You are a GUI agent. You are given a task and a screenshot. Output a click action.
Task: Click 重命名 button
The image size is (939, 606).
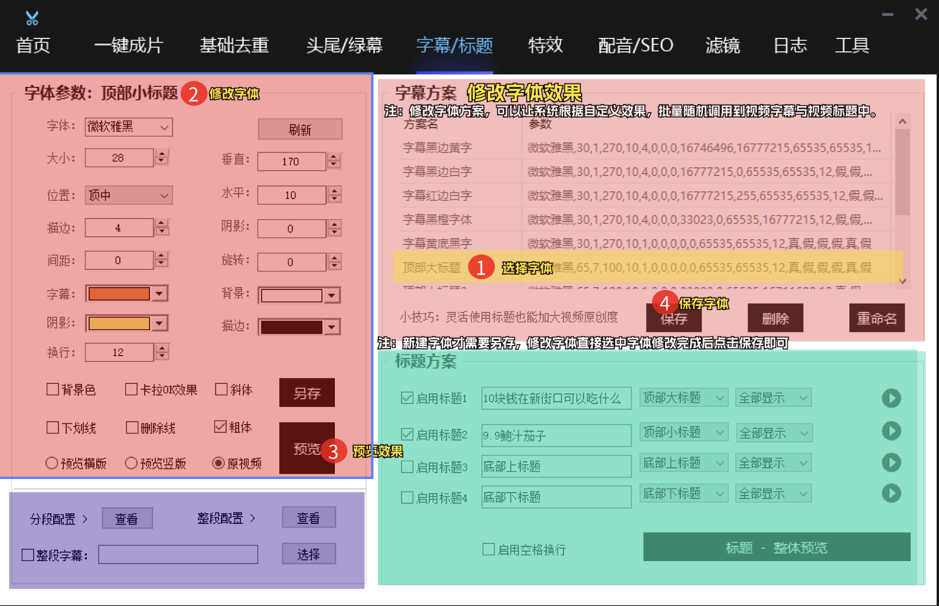(877, 318)
